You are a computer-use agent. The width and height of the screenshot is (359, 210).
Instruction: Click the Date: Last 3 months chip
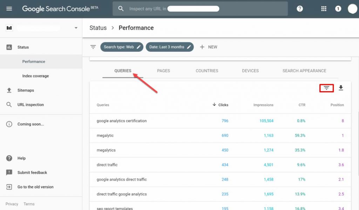click(170, 47)
